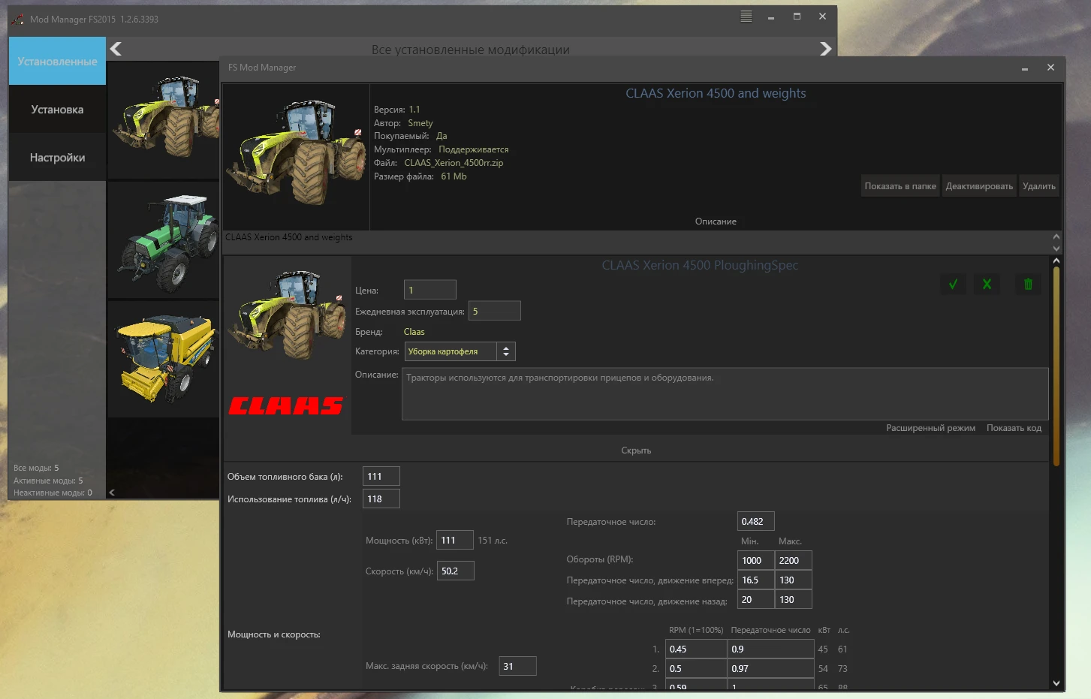Image resolution: width=1091 pixels, height=699 pixels.
Task: Select the green Deutz tractor thumbnail
Action: click(164, 240)
